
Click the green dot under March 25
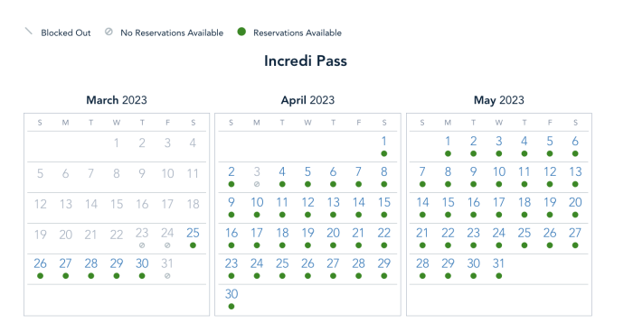[x=193, y=245]
